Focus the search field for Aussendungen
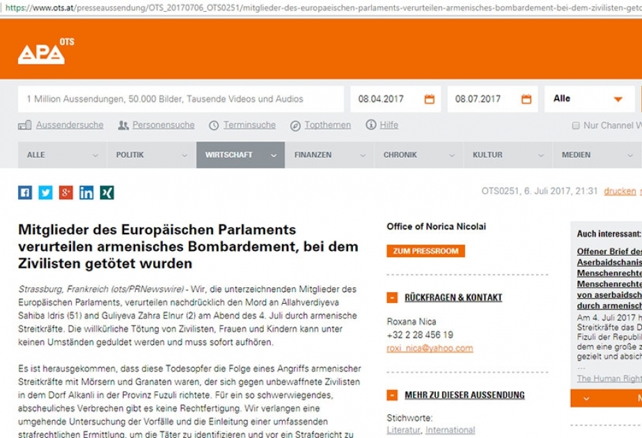The width and height of the screenshot is (642, 438). coord(181,99)
